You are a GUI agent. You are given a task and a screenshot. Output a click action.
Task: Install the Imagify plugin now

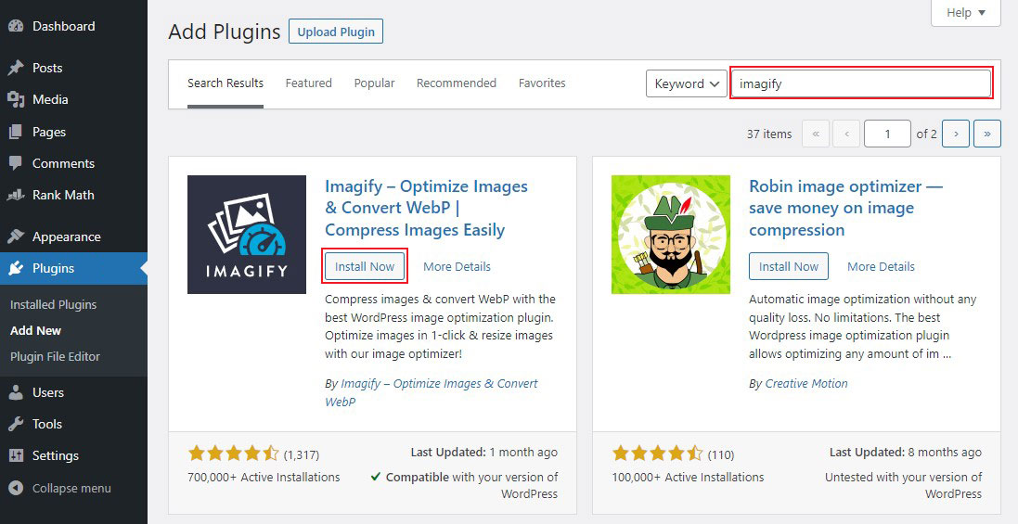pos(365,266)
